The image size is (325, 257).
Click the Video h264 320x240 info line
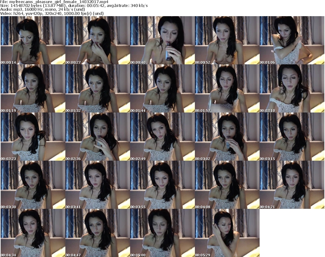52,13
